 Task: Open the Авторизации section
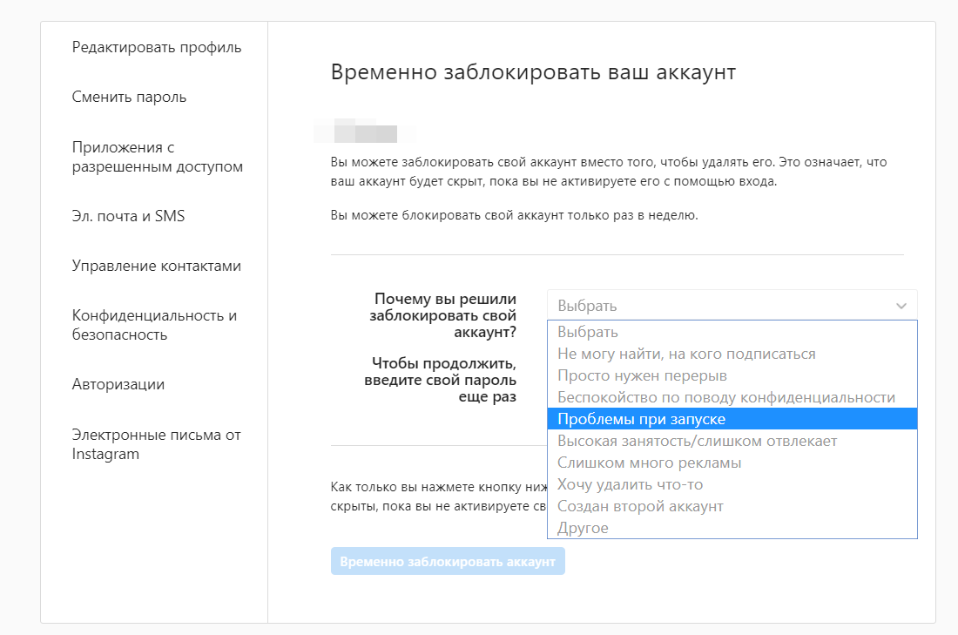coord(118,384)
